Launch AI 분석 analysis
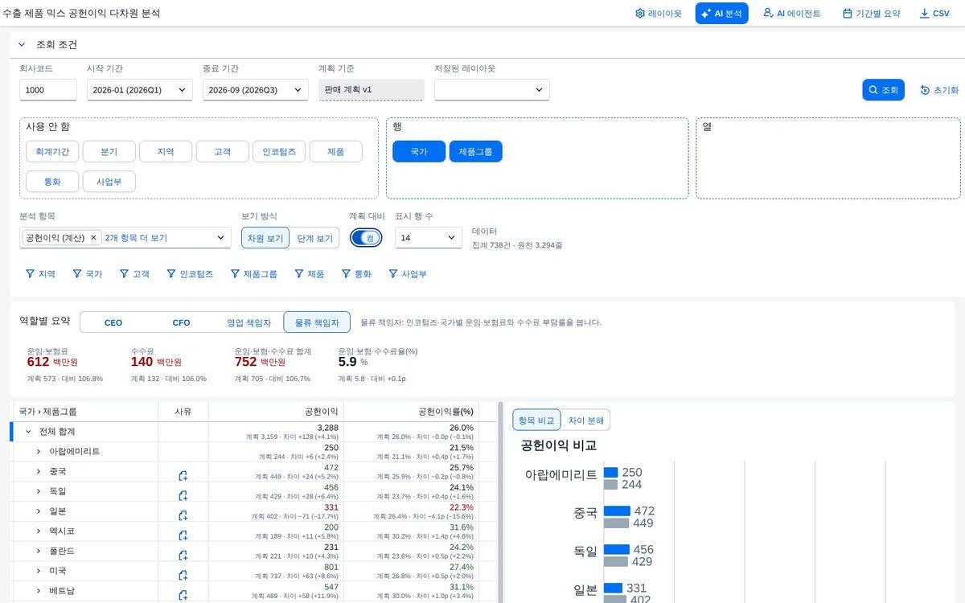This screenshot has height=603, width=965. (721, 14)
